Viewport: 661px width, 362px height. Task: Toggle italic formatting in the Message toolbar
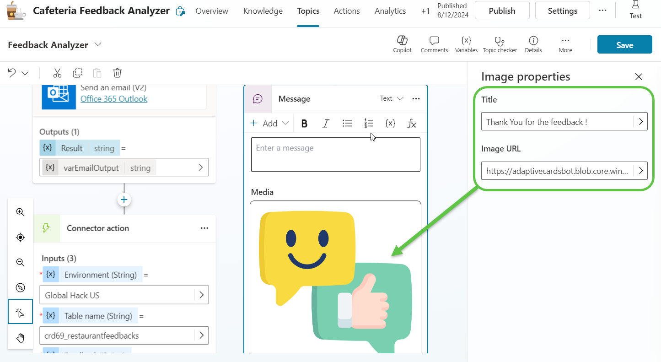326,123
